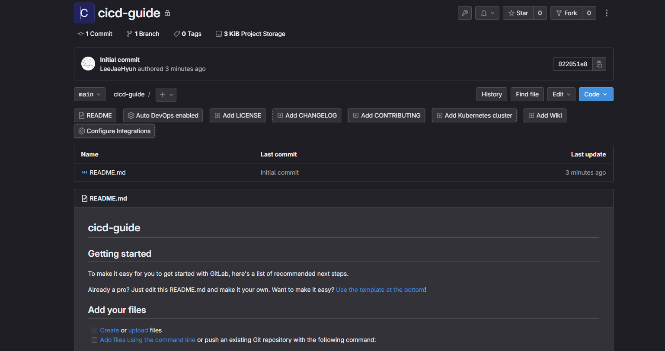Click Initial commit in README.md row
The width and height of the screenshot is (665, 351).
click(280, 172)
